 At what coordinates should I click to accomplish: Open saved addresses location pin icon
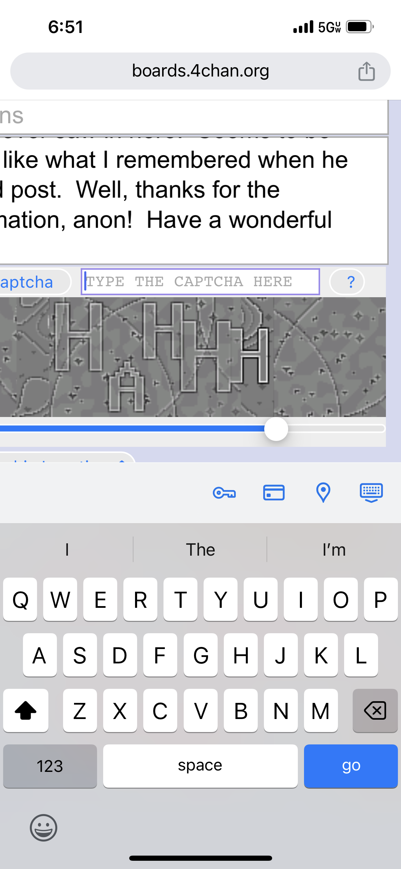(323, 493)
